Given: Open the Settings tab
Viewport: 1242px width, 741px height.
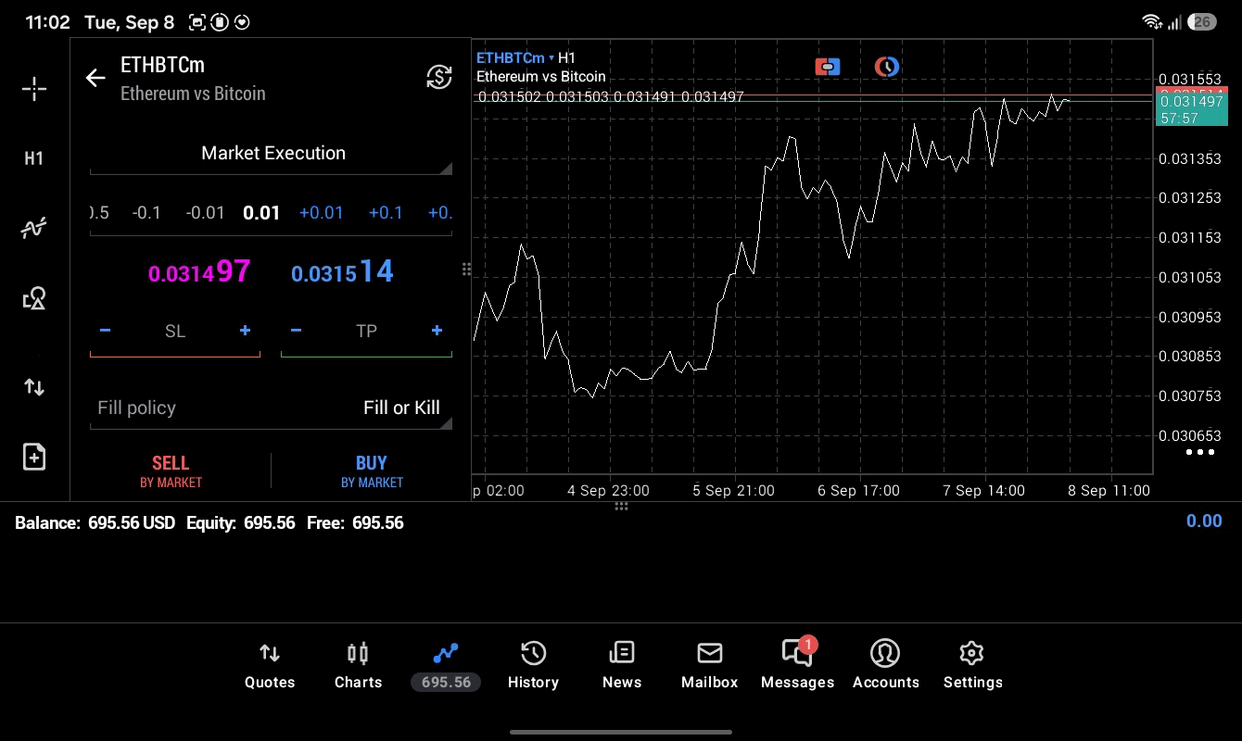Looking at the screenshot, I should coord(972,665).
